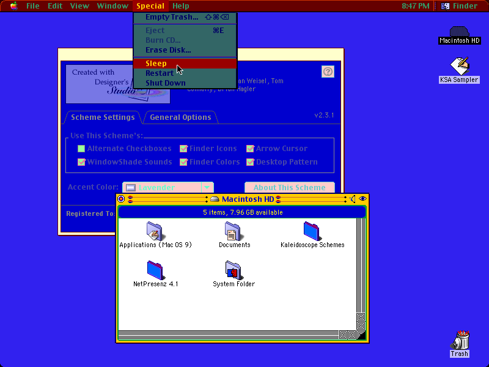The image size is (489, 367).
Task: Click the eye-shaped collapse box in Macintosh HD window
Action: pyautogui.click(x=362, y=199)
